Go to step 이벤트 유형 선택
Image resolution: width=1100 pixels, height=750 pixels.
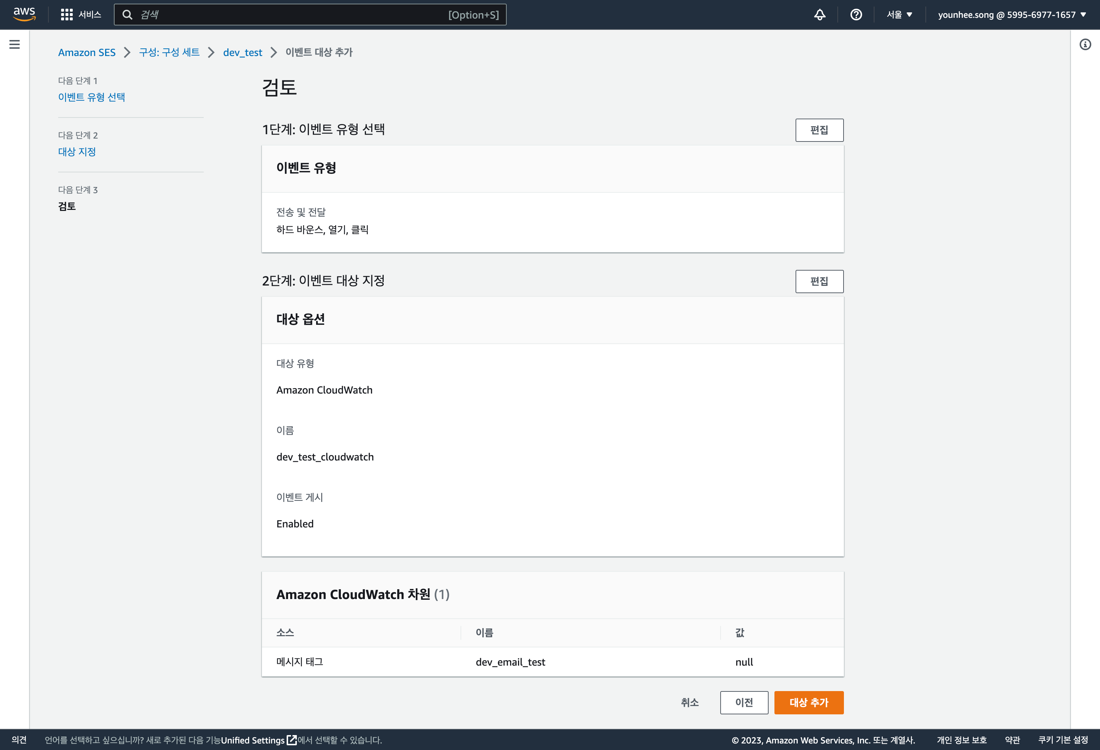(91, 97)
